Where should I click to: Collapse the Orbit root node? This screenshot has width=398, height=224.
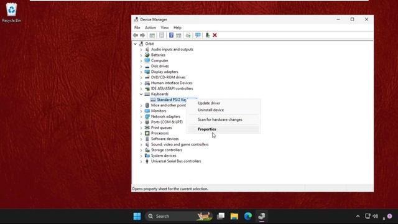tap(136, 44)
